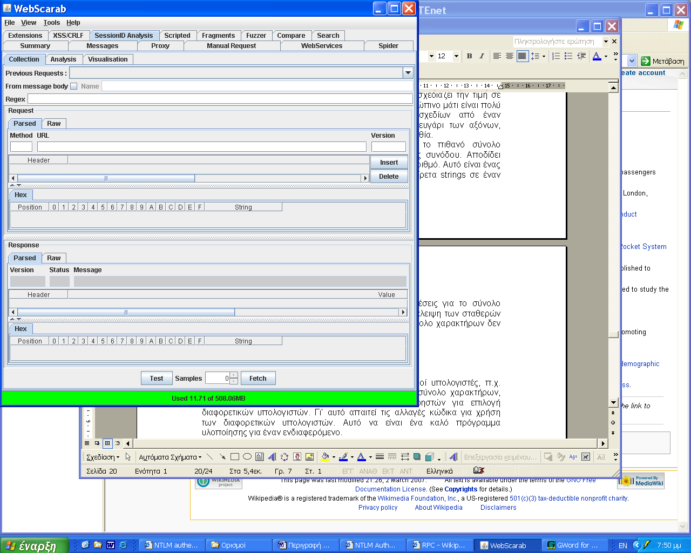691x553 pixels.
Task: Select the Oval drawing tool
Action: click(247, 457)
